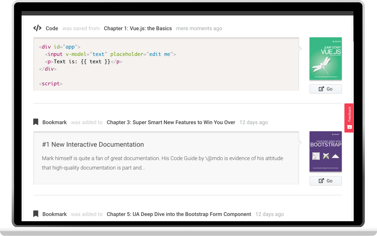377x236 pixels.
Task: Click the external-link icon in the Bootstrap Go button
Action: pyautogui.click(x=321, y=180)
